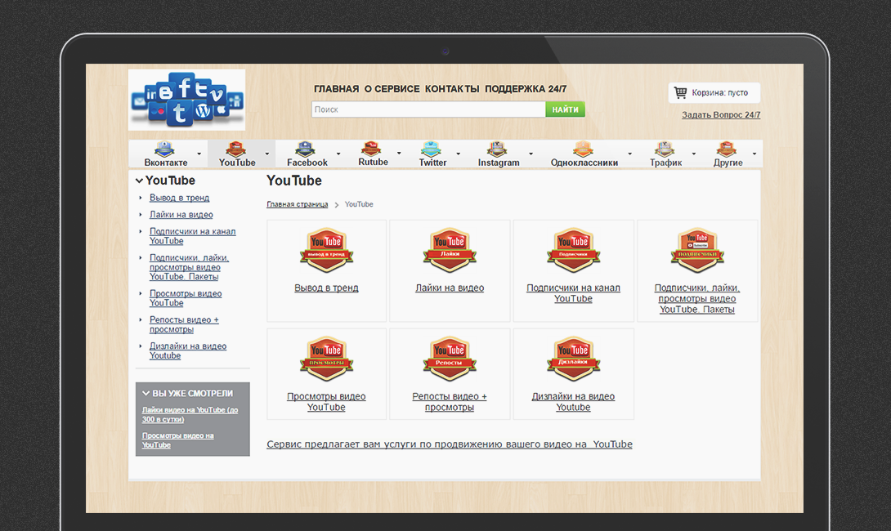Click the YouTube breadcrumb current page text
This screenshot has height=531, width=891.
coord(359,204)
